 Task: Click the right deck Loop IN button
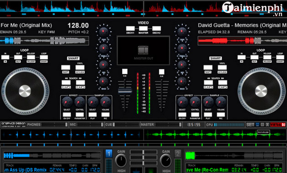pos(241,57)
